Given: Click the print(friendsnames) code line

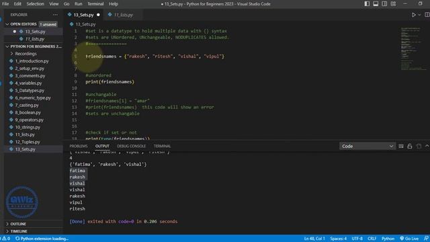Looking at the screenshot, I should click(x=110, y=82).
